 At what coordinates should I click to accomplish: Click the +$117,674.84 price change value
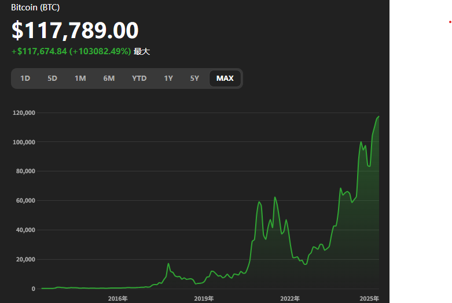point(42,51)
